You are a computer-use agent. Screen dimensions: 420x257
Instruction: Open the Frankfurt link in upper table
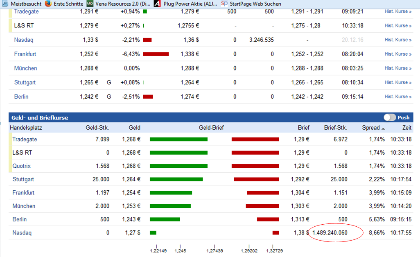[x=25, y=54]
